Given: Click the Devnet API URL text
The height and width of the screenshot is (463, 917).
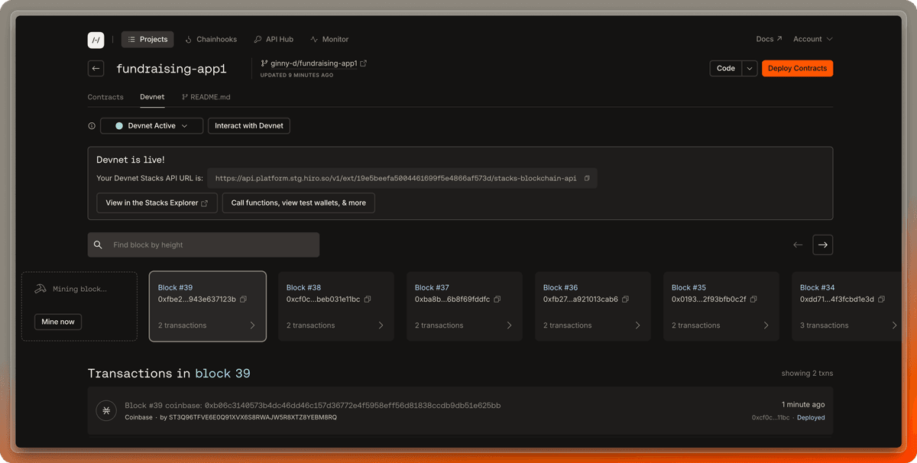Looking at the screenshot, I should point(396,179).
